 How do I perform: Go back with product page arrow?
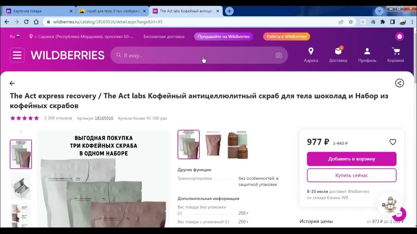12,83
